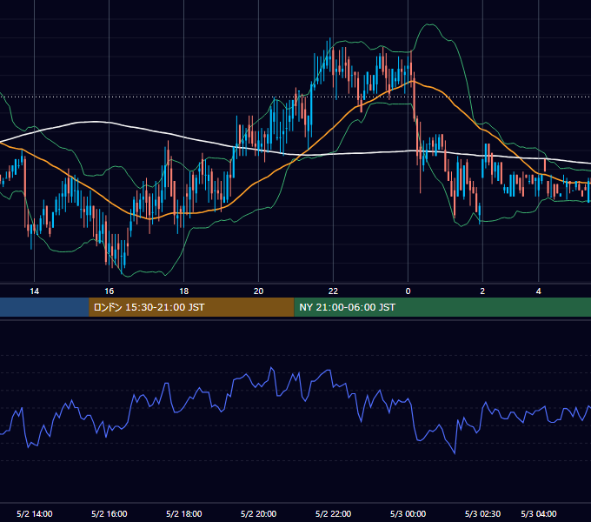Click the 20 hour axis label
Screen dimensions: 591x522
258,291
